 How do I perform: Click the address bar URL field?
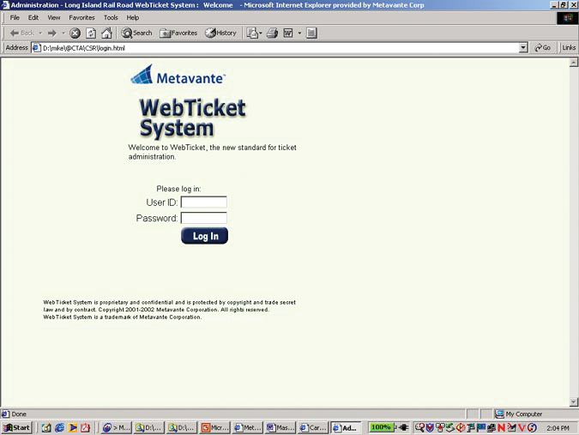click(x=275, y=48)
